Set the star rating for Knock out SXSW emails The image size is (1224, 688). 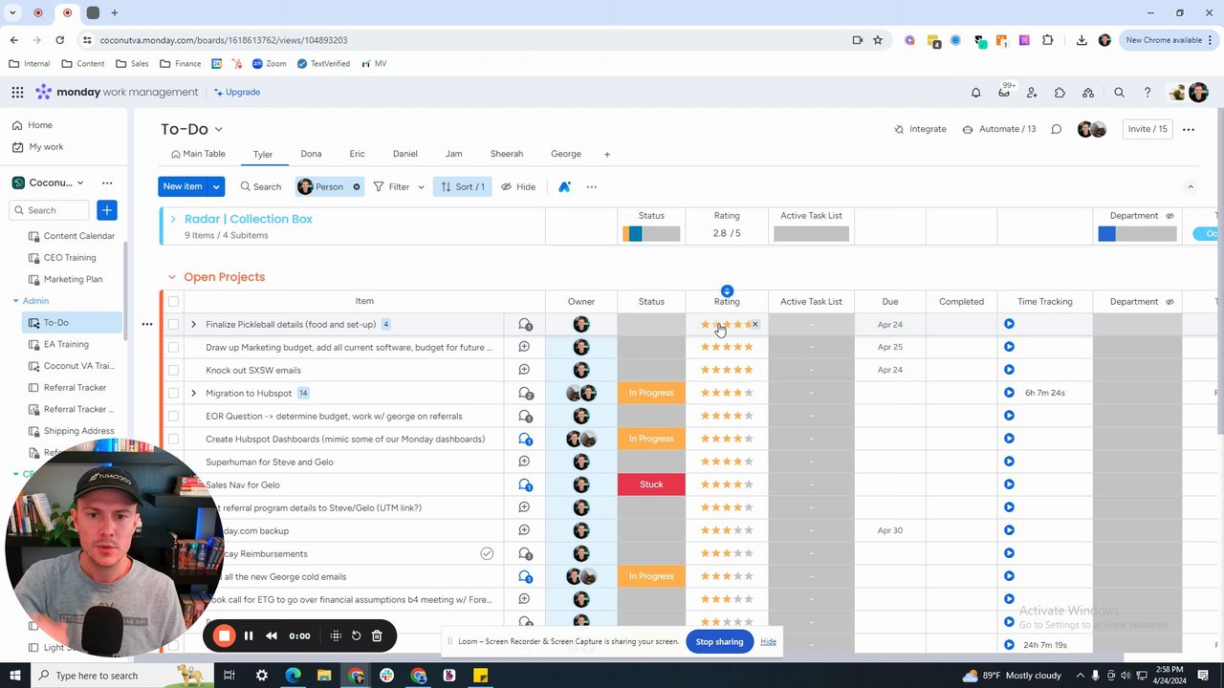point(727,370)
